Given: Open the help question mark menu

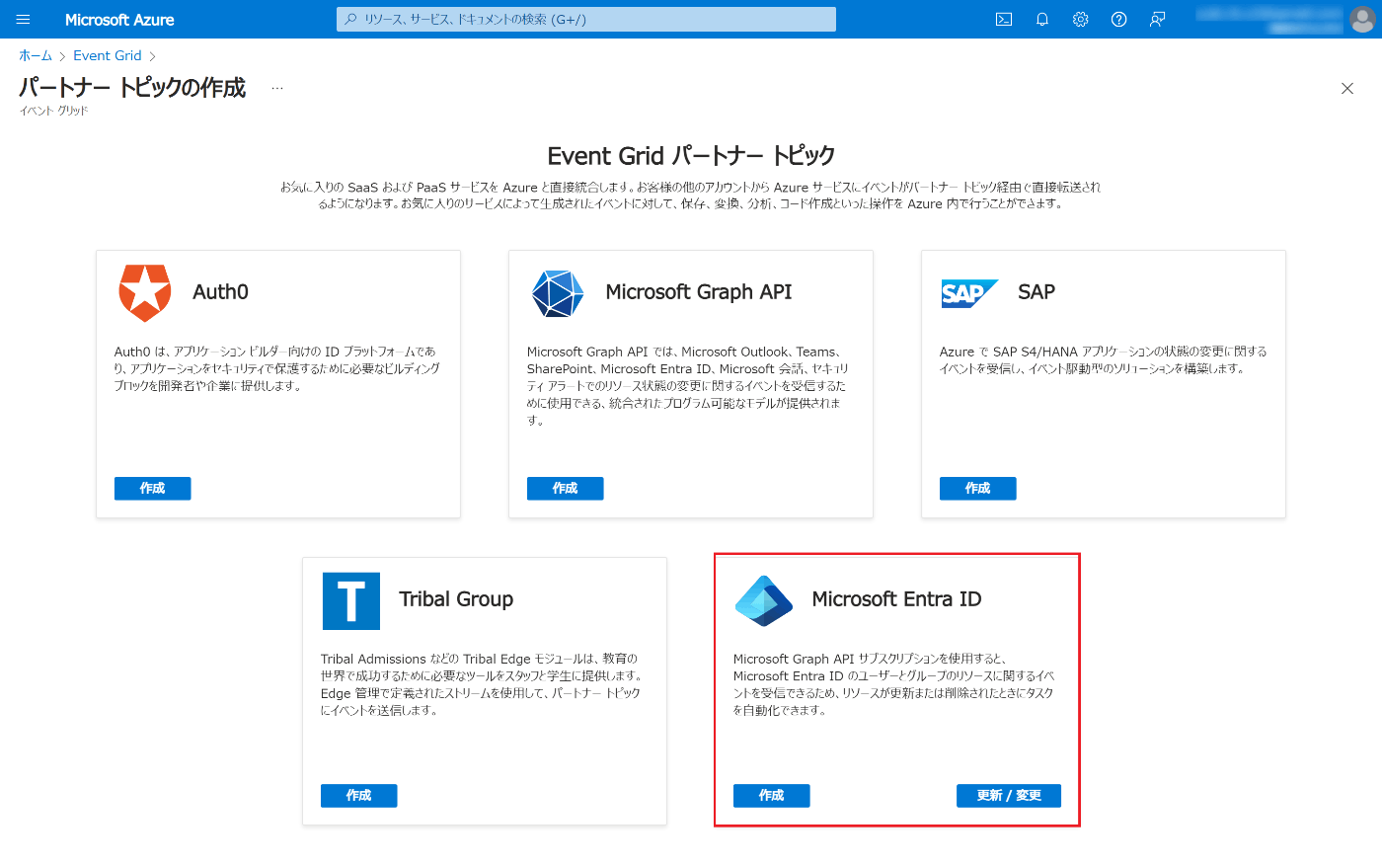Looking at the screenshot, I should click(1119, 19).
